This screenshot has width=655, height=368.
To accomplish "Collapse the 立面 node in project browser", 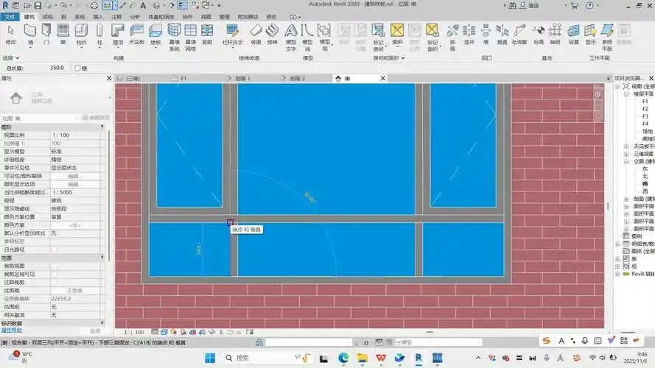I will point(626,161).
